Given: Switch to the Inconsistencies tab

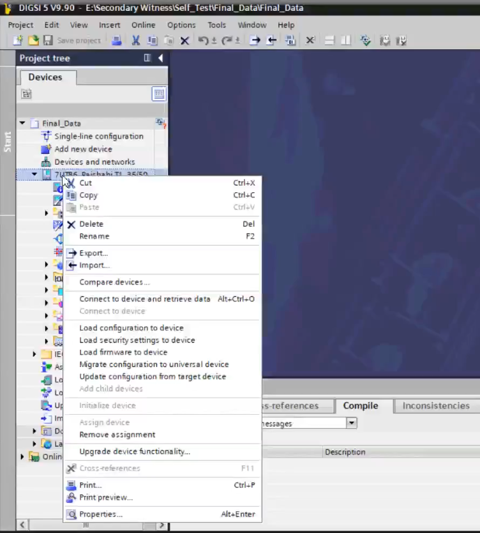Looking at the screenshot, I should [437, 406].
